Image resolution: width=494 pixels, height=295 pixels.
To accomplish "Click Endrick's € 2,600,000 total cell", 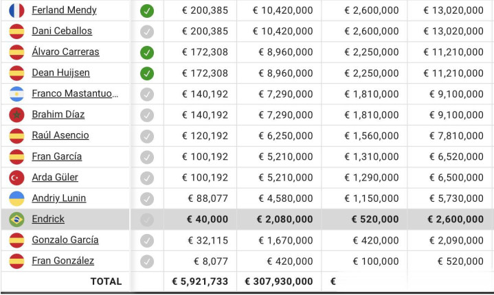I will 455,220.
